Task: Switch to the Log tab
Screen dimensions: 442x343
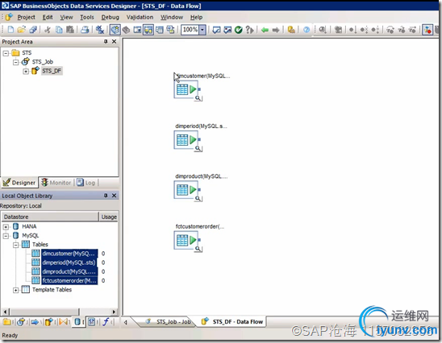Action: click(x=86, y=183)
